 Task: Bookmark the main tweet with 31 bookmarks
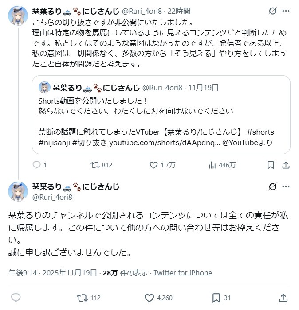point(216,298)
